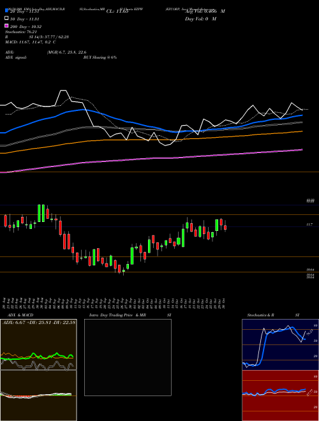This screenshot has height=421, width=319.
Task: Click the 'ADX & MACD' panel title
Action: tap(20, 315)
